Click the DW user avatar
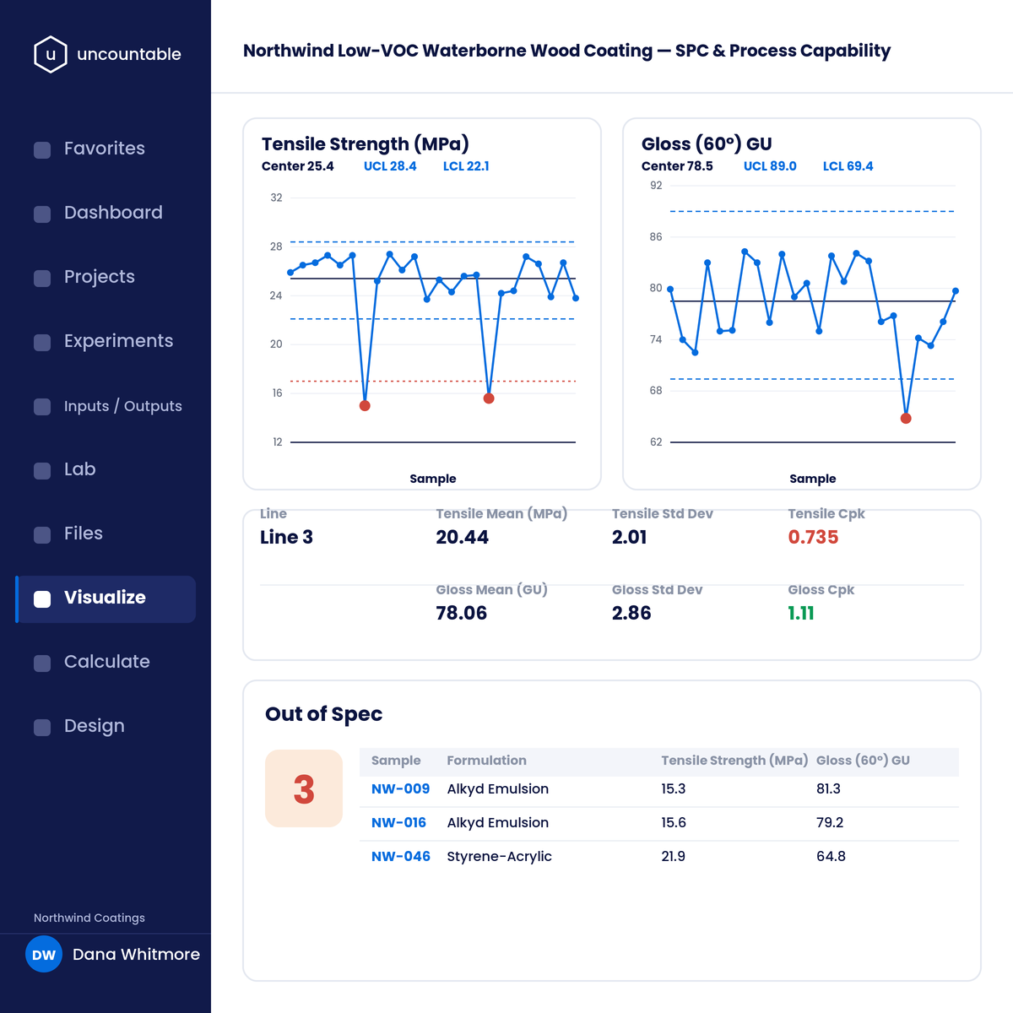1013x1013 pixels. coord(44,955)
